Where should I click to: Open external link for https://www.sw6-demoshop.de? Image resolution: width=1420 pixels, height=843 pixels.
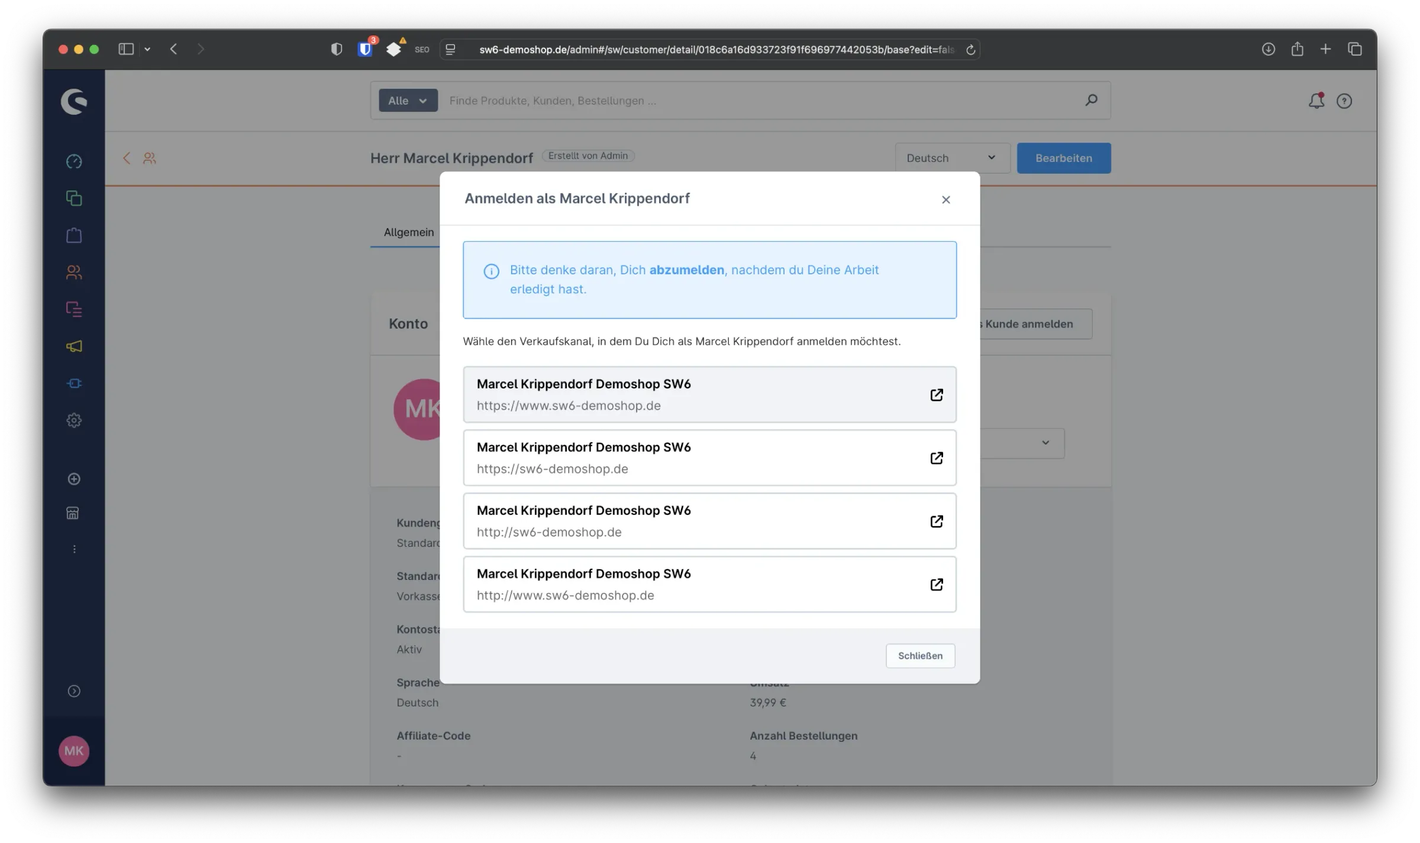pyautogui.click(x=936, y=395)
